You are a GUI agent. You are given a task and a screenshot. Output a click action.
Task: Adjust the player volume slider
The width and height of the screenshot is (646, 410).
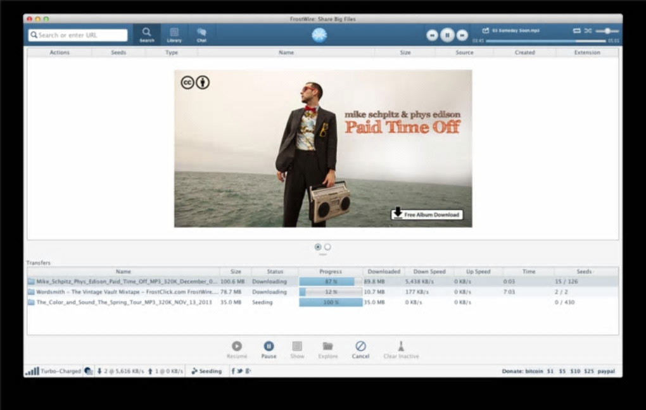tap(607, 31)
